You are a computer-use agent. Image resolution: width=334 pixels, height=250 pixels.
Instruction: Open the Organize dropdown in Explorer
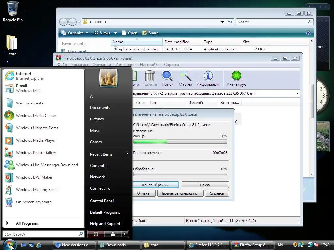pyautogui.click(x=75, y=33)
